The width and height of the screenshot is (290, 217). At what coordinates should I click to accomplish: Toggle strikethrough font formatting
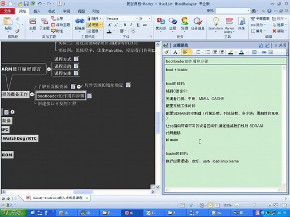point(145,25)
